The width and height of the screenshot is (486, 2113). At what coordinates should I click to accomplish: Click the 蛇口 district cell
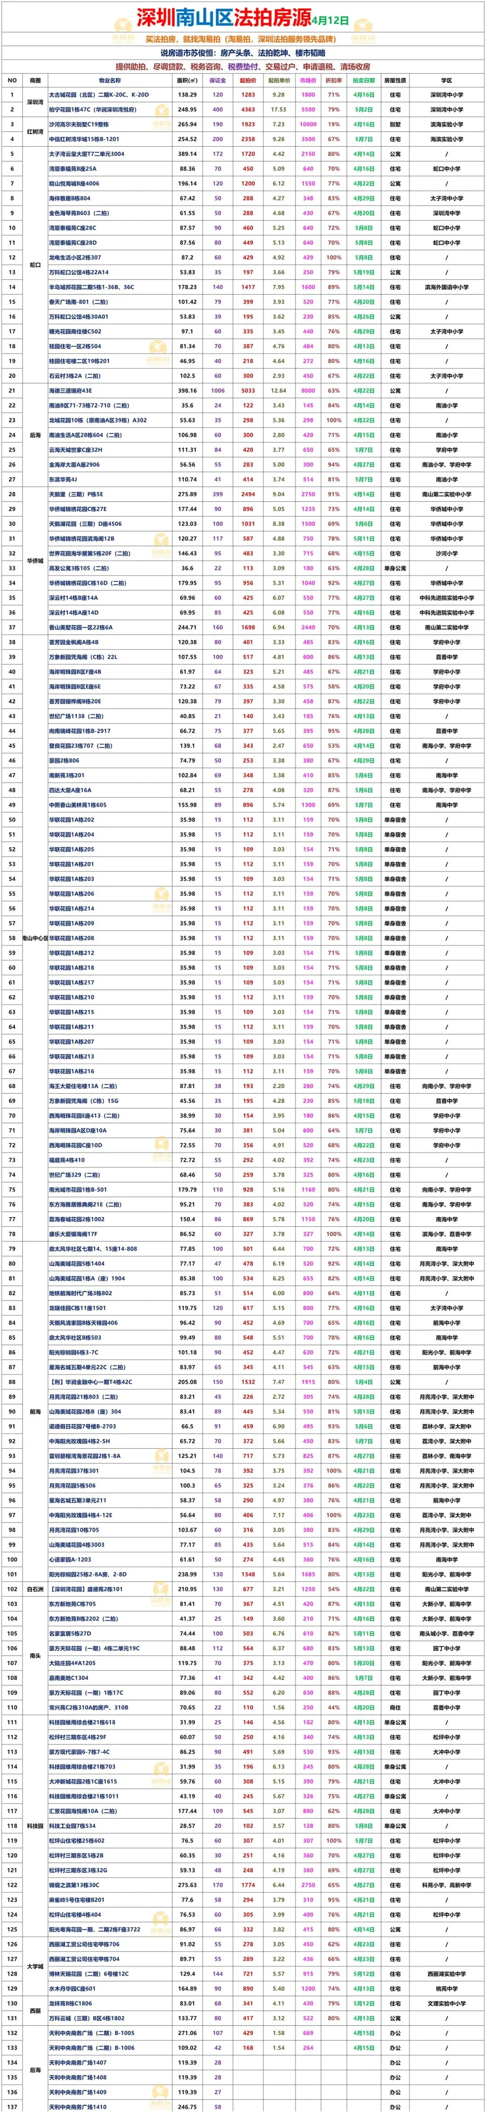(x=35, y=265)
